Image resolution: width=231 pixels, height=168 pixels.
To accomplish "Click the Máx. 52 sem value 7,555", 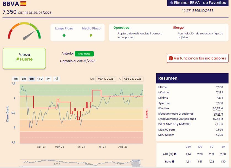I will (x=219, y=130).
